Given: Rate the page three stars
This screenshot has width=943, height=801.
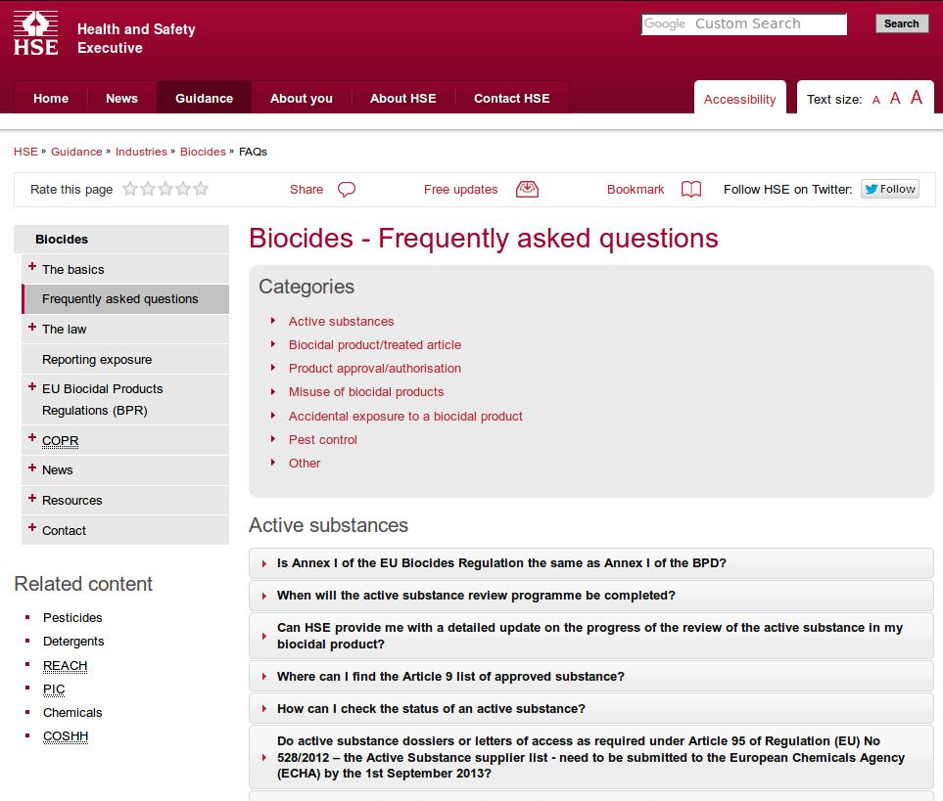Looking at the screenshot, I should tap(165, 189).
